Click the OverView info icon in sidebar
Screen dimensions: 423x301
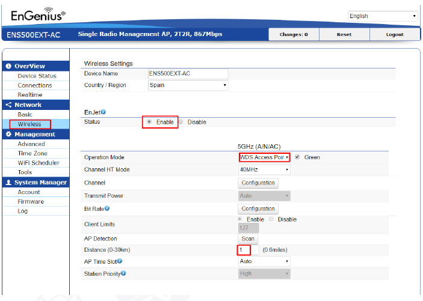pyautogui.click(x=8, y=66)
